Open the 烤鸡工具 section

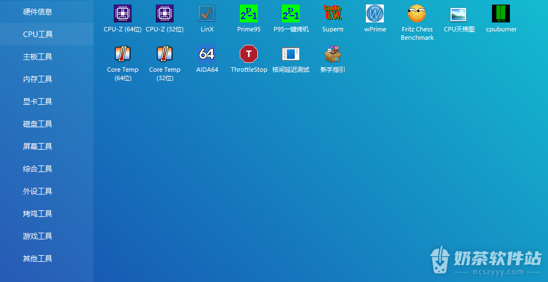[x=47, y=214]
